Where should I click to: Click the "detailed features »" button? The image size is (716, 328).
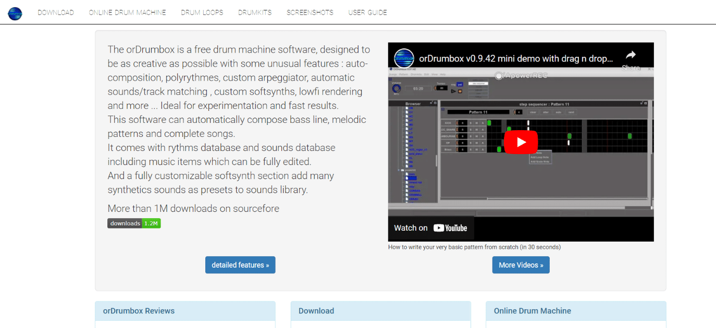(x=240, y=265)
